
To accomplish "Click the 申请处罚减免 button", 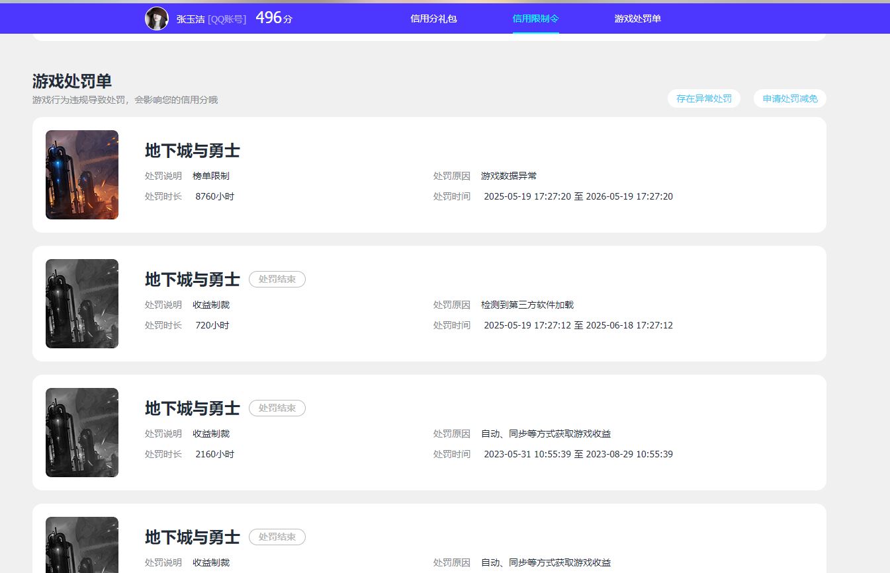I will pos(789,98).
